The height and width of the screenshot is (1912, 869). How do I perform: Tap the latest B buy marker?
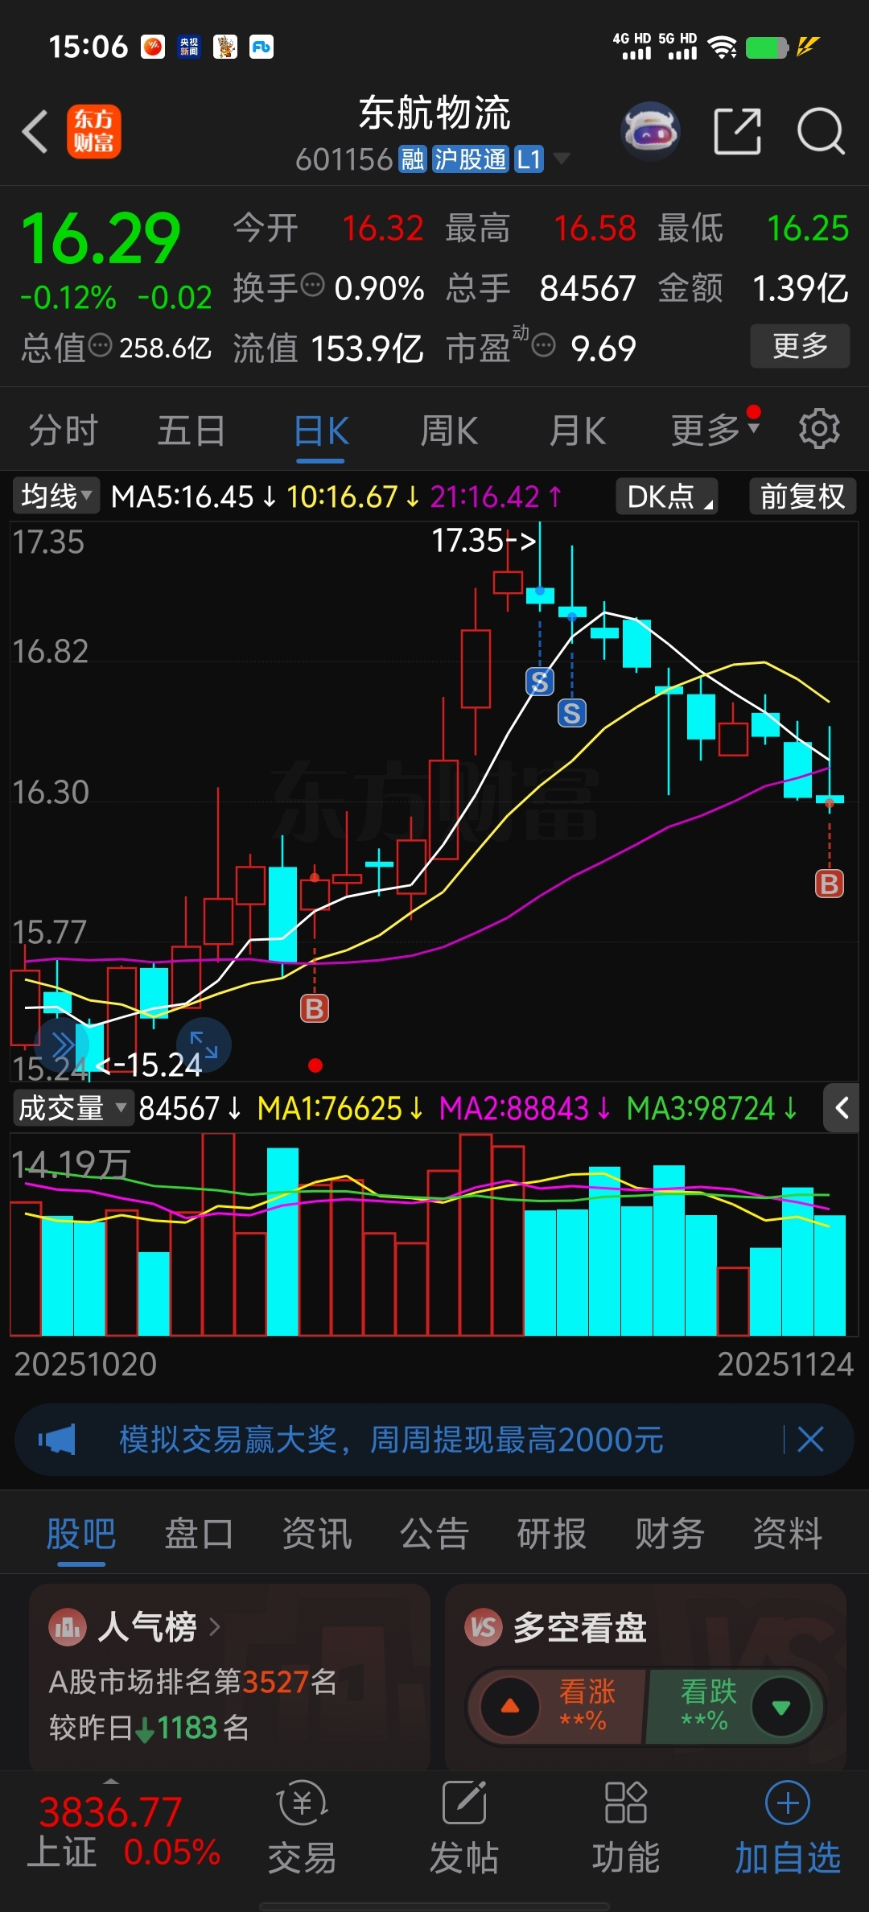pos(830,884)
